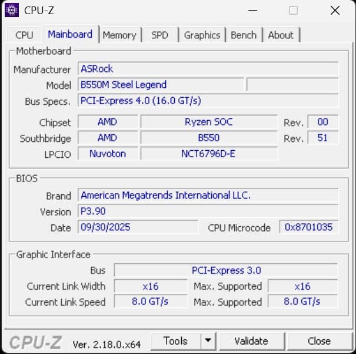Click the Model field B550M Steel Legend

click(x=161, y=84)
